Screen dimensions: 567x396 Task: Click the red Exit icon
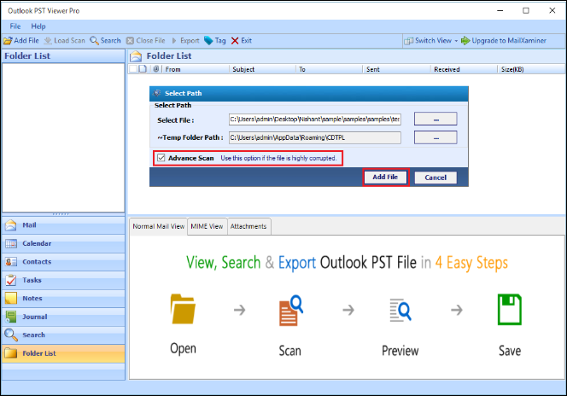pos(235,41)
